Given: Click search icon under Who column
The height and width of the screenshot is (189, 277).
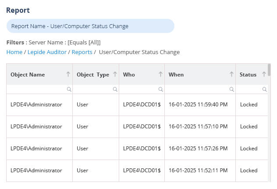Looking at the screenshot, I should coord(160,89).
